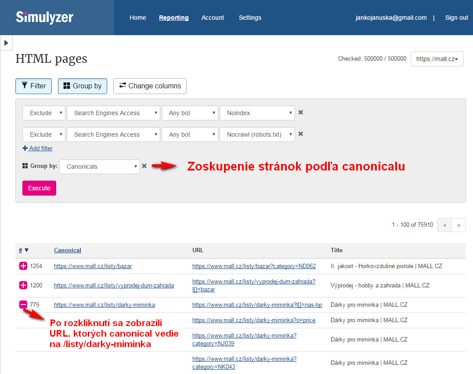Image resolution: width=473 pixels, height=374 pixels.
Task: Open URL darky-miminka?category=NK043
Action: click(244, 363)
